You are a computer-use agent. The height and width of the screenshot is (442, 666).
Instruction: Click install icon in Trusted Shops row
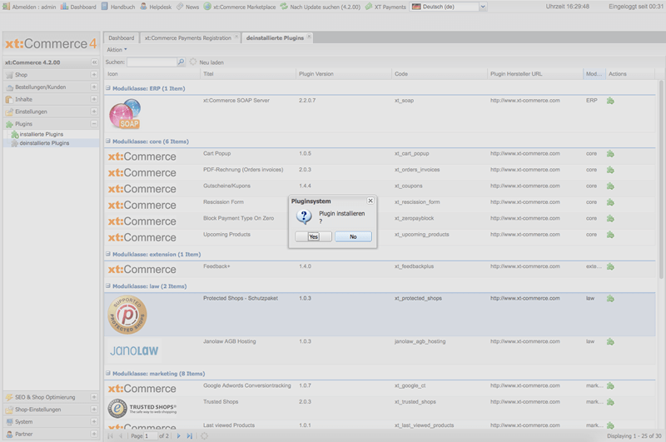[610, 402]
